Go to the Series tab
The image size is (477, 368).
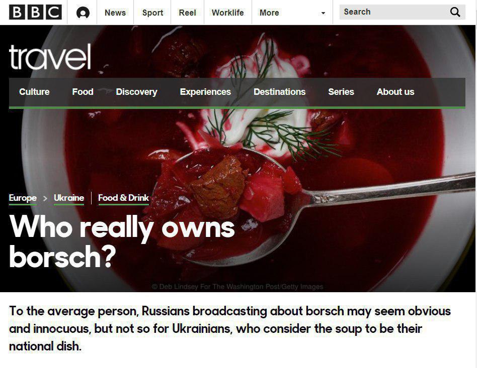tap(341, 92)
